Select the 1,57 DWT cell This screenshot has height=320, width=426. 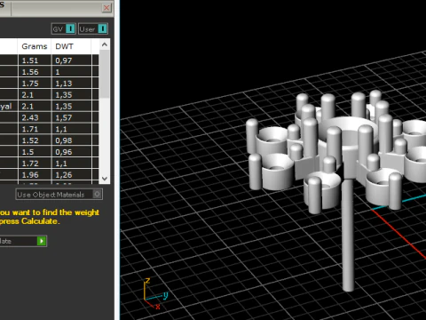72,117
